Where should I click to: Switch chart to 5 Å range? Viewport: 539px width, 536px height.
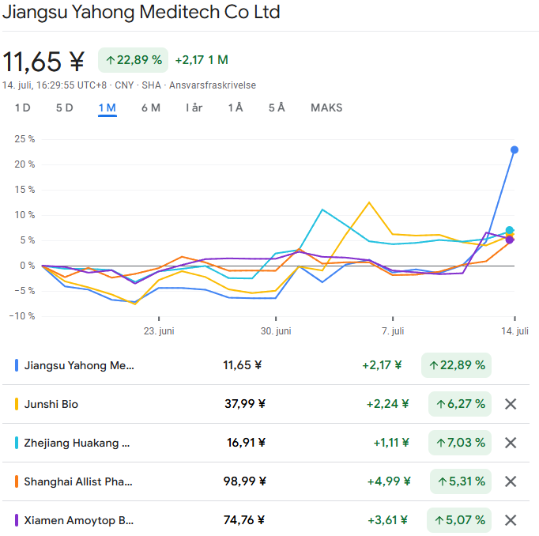(x=277, y=108)
